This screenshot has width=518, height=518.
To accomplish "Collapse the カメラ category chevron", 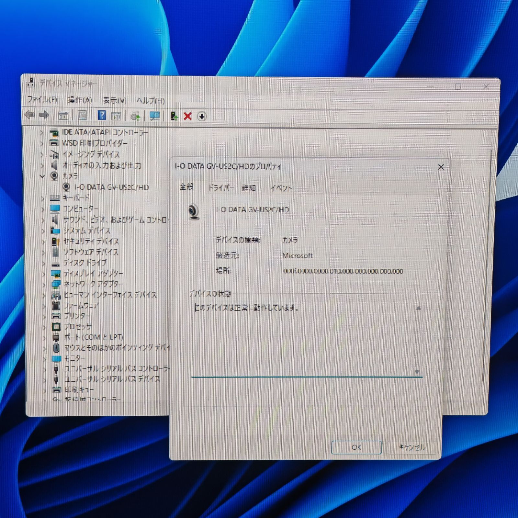I will (42, 176).
